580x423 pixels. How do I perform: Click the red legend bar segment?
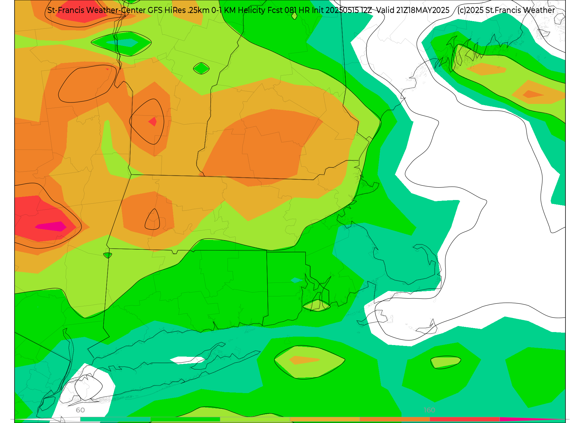pos(465,419)
